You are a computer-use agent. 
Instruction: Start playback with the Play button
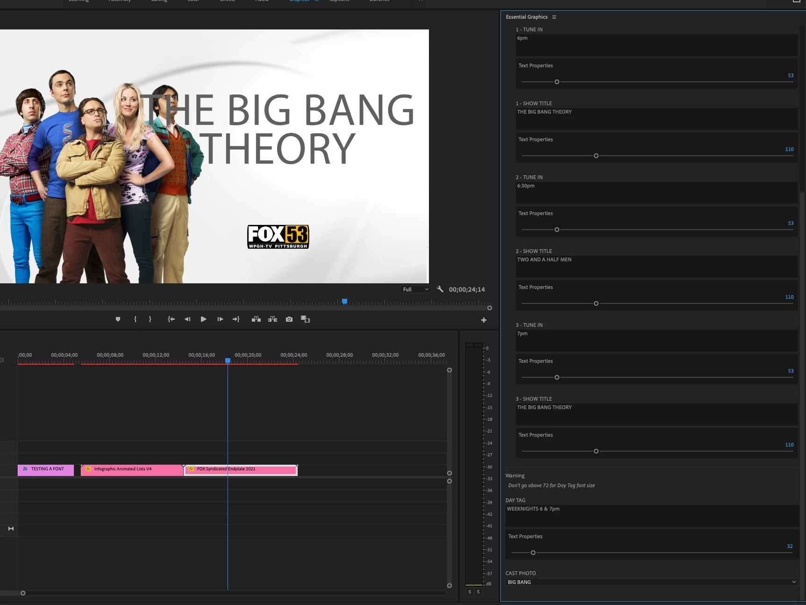[x=204, y=319]
